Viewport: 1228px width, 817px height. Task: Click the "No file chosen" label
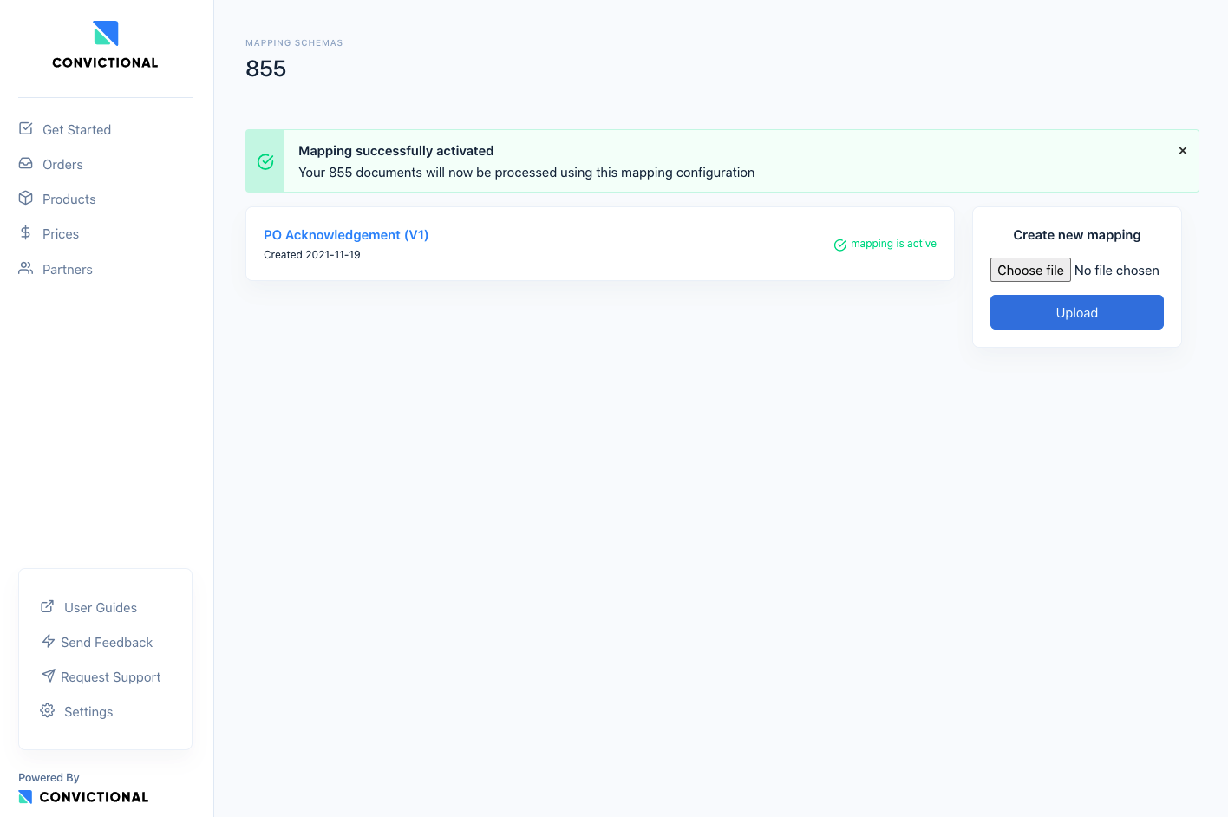(x=1117, y=270)
